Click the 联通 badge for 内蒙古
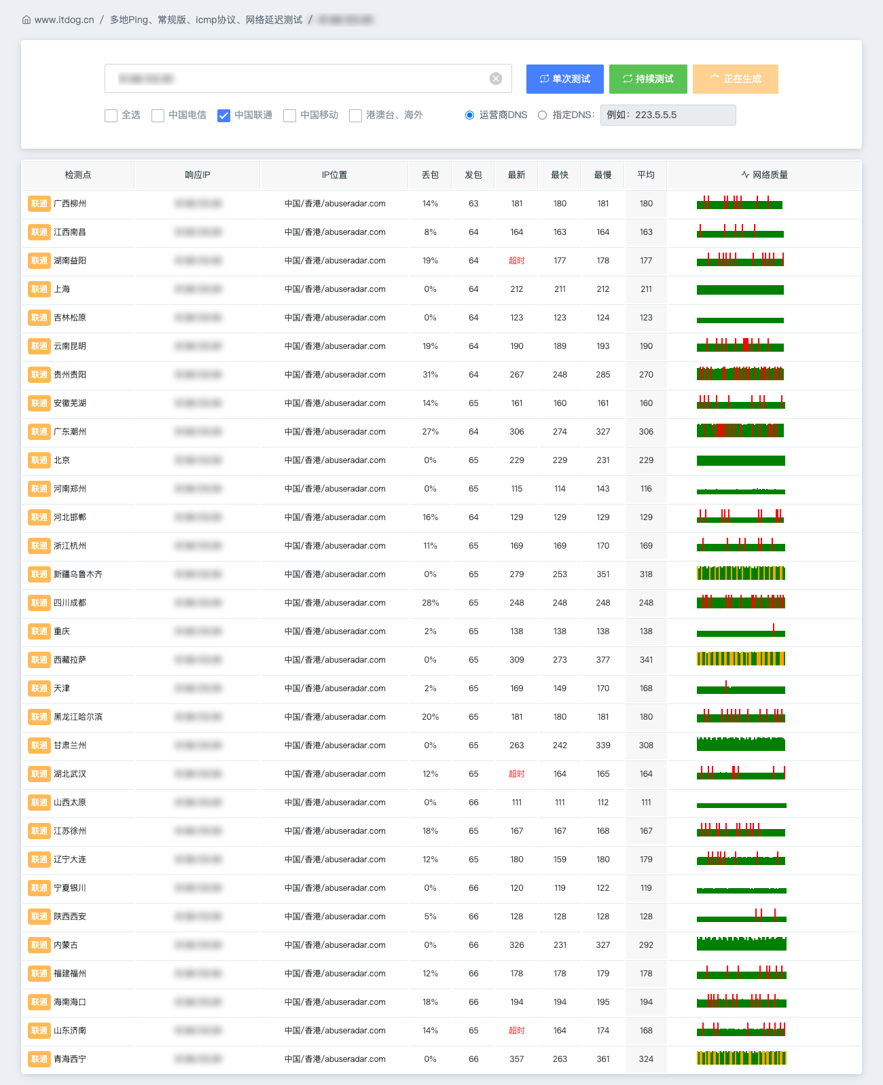The width and height of the screenshot is (883, 1085). click(39, 945)
